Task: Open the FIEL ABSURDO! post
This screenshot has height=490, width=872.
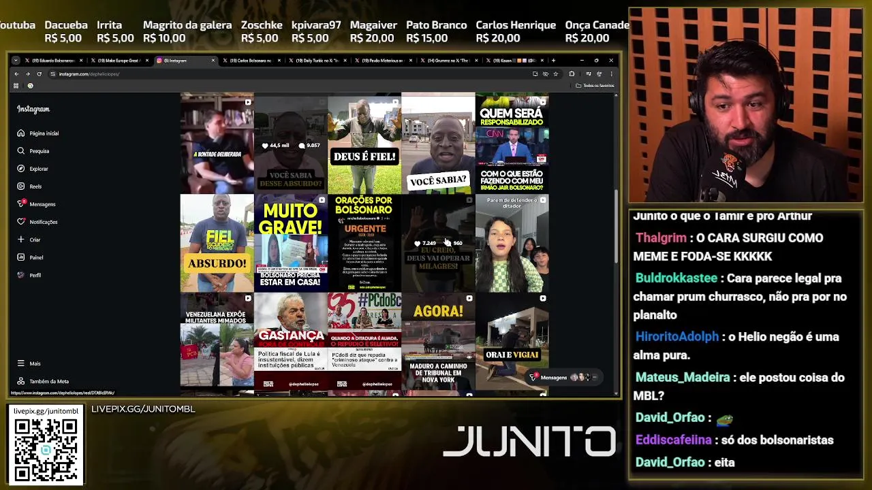Action: point(217,244)
